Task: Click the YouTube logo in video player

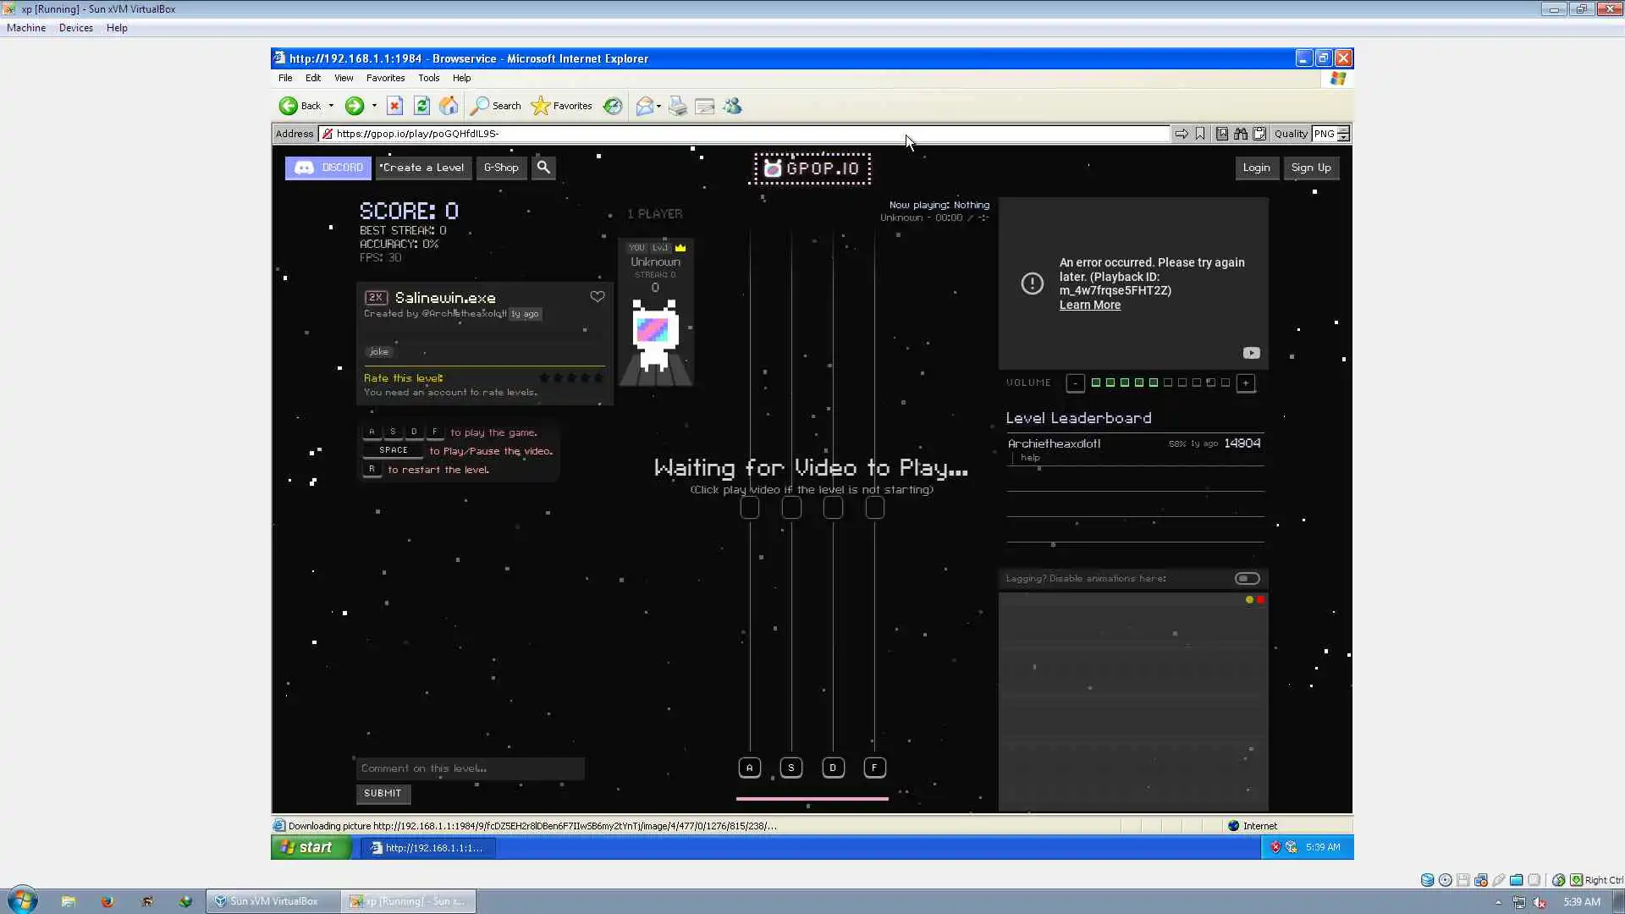Action: click(x=1251, y=353)
